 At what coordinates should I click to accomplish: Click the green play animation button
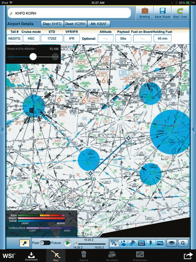[68, 243]
